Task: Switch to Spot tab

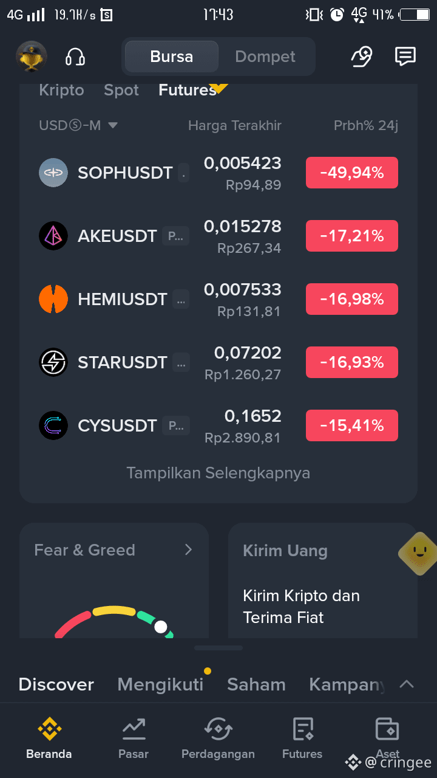Action: (x=121, y=90)
